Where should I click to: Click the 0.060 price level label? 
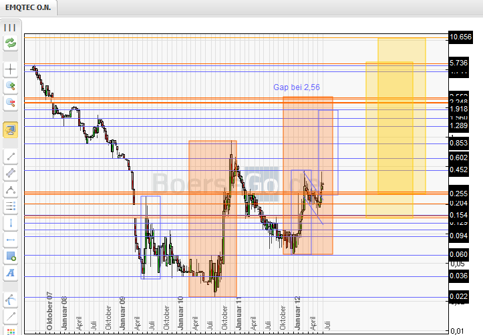[x=459, y=254]
